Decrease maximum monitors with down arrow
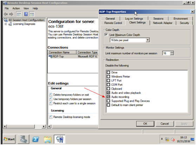196x145 pixels. click(172, 54)
